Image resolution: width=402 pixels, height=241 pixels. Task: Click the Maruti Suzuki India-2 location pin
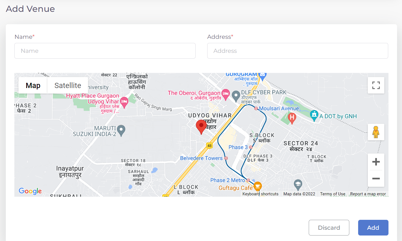[121, 131]
